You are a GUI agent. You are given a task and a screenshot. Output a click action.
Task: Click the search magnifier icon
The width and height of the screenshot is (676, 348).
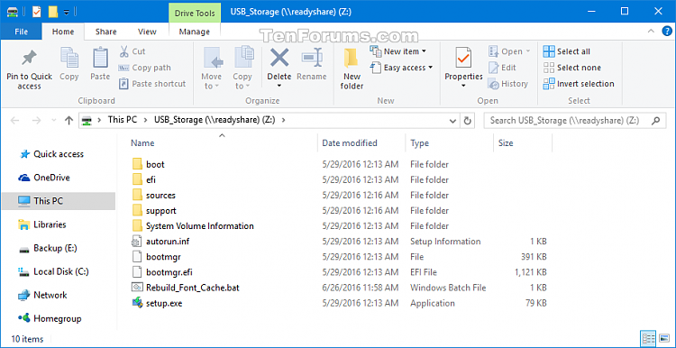(656, 121)
